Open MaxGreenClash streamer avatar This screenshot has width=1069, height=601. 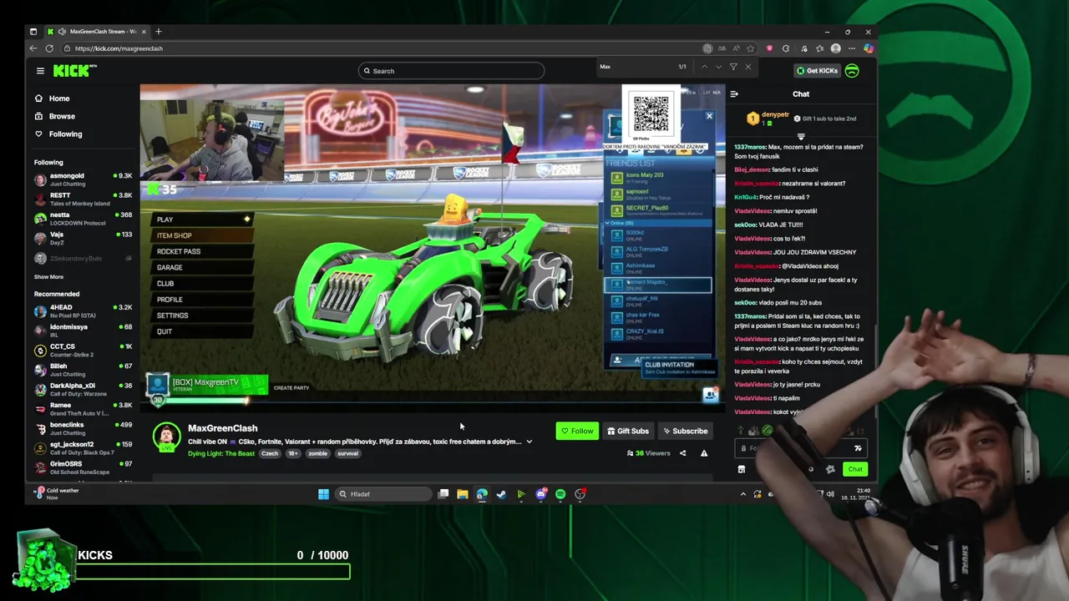(x=166, y=437)
